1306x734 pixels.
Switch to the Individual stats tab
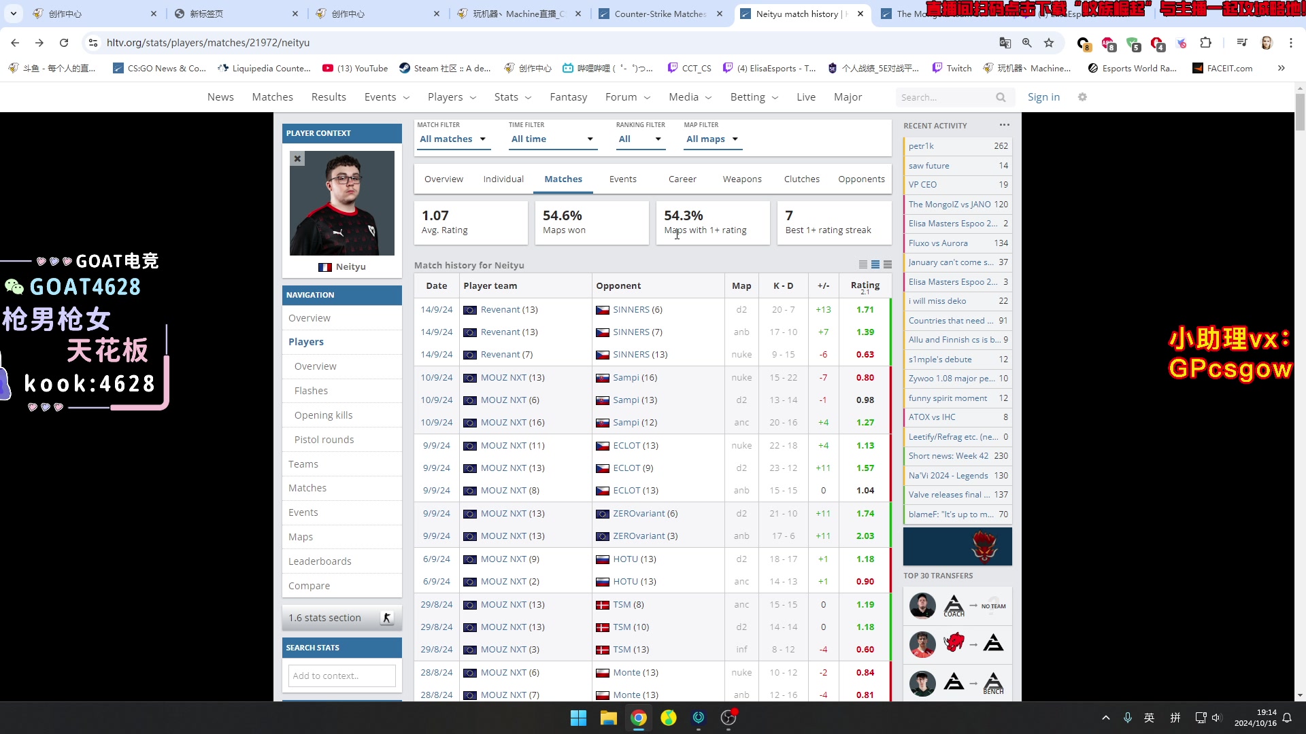(503, 179)
